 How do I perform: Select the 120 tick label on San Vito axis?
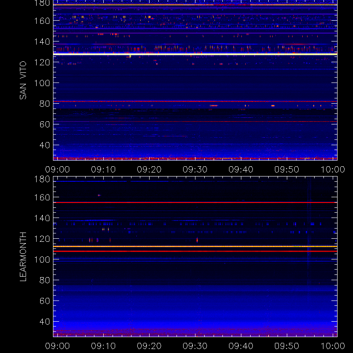42,62
